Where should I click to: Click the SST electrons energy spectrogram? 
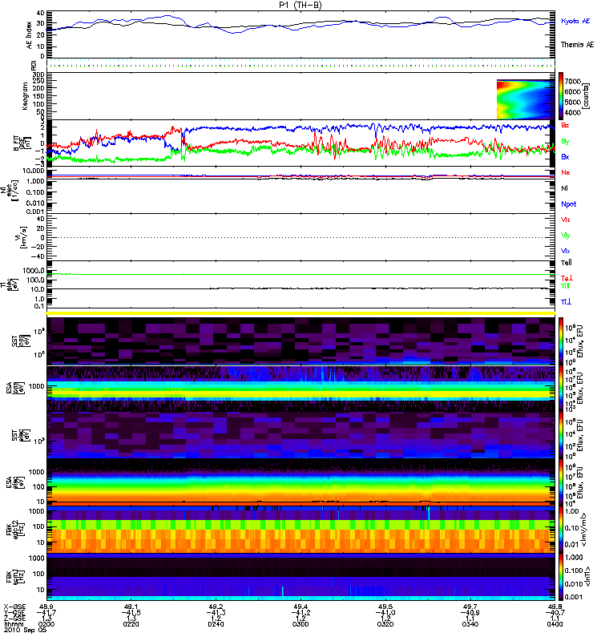click(300, 435)
